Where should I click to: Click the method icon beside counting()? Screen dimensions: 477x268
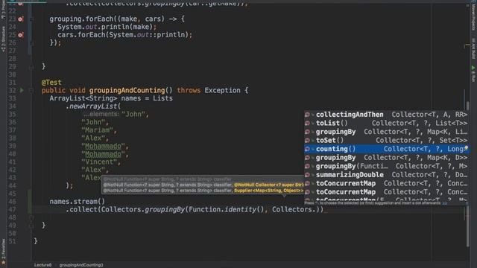click(307, 149)
